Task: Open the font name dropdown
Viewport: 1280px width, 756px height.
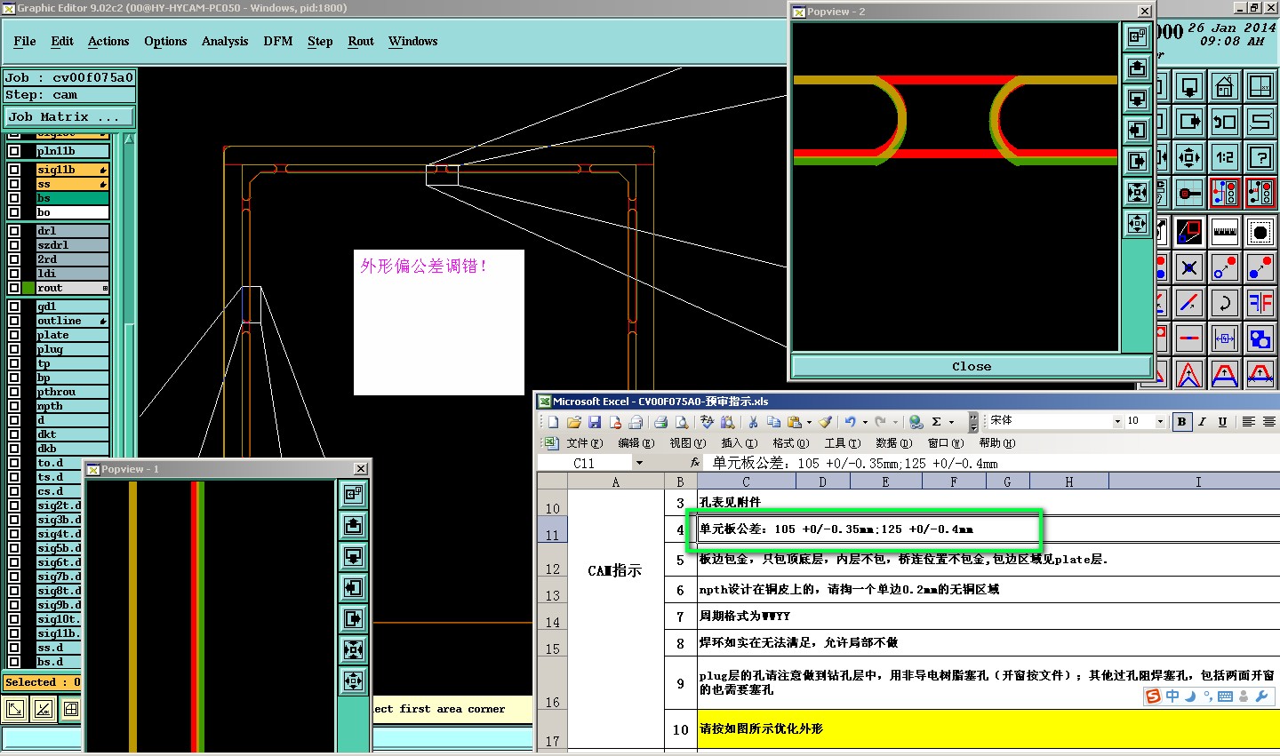Action: click(1117, 422)
